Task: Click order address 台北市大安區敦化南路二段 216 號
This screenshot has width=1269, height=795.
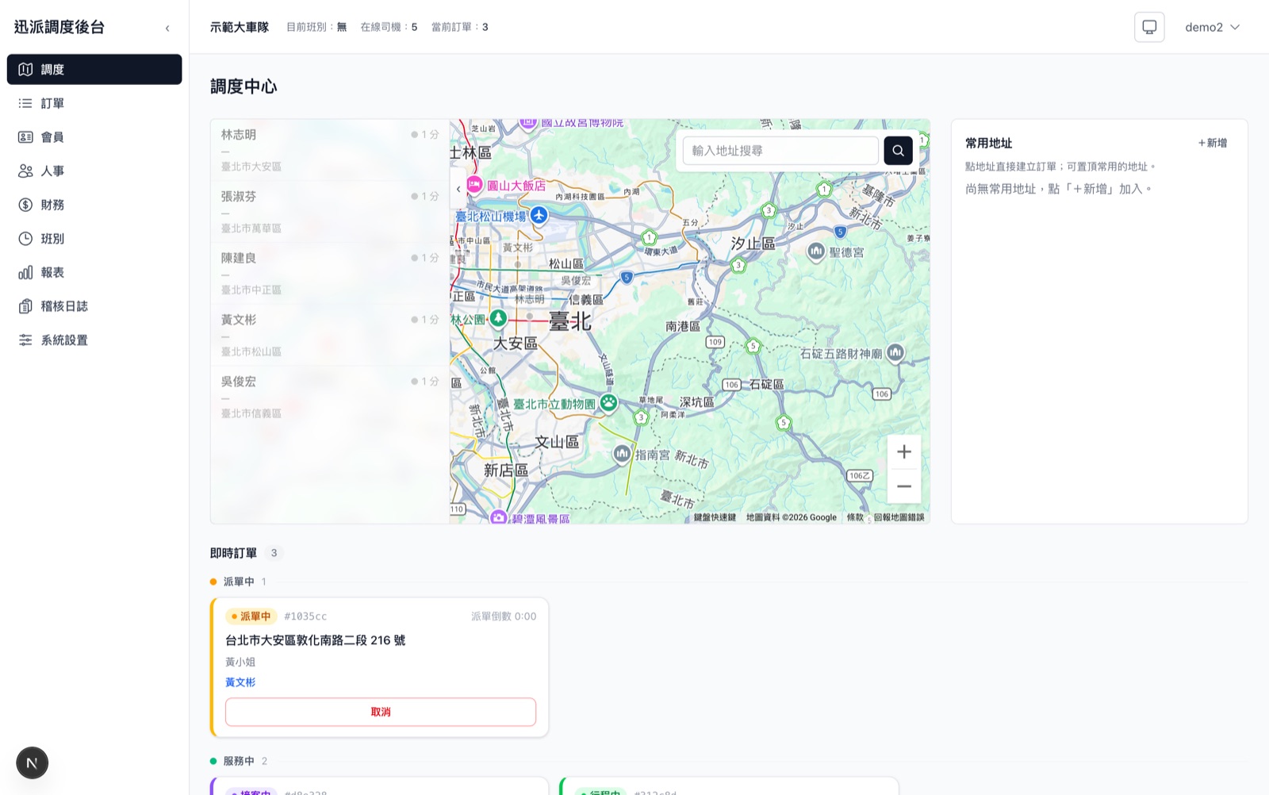Action: click(x=315, y=639)
